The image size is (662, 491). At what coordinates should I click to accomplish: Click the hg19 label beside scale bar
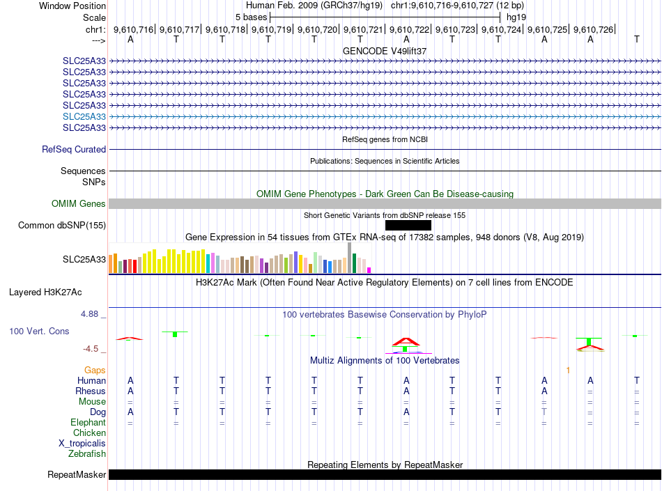(516, 17)
